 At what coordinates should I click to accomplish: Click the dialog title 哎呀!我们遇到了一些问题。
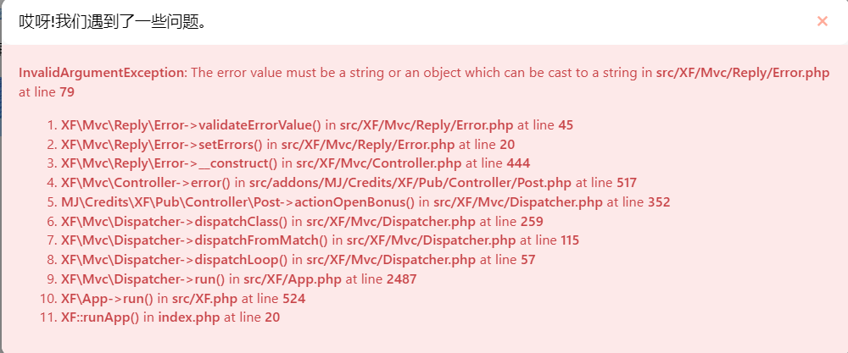click(114, 21)
